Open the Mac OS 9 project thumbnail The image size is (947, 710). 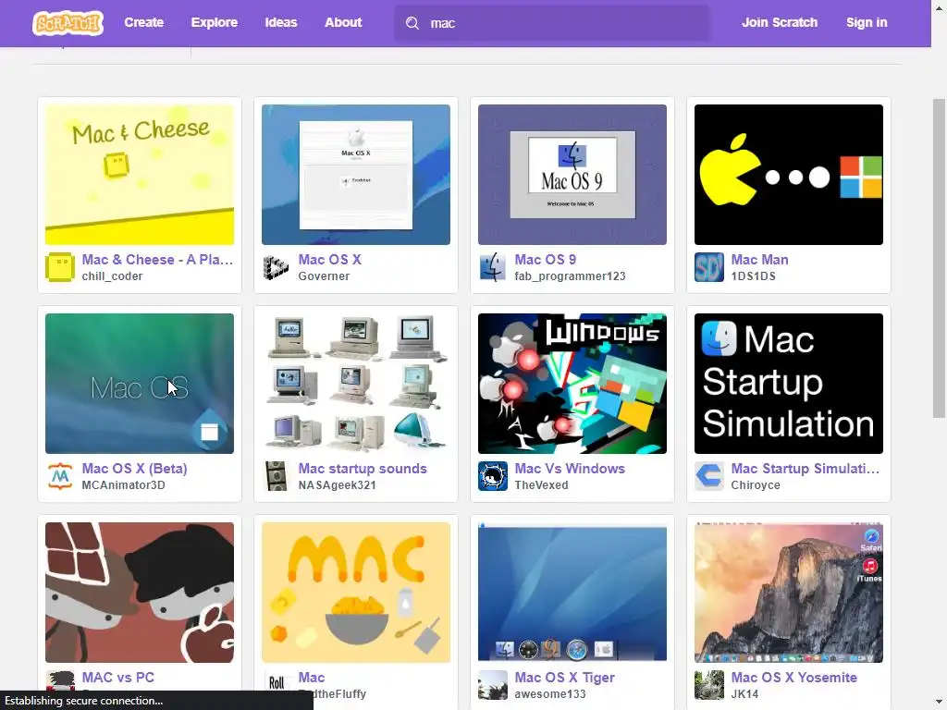click(x=572, y=175)
